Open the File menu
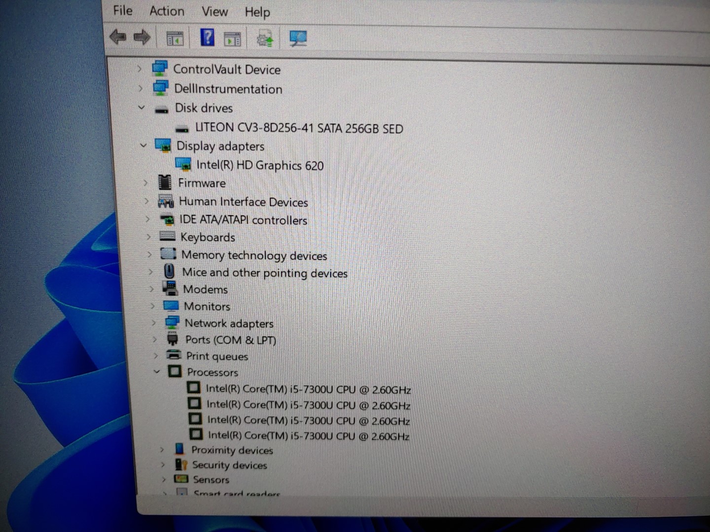Viewport: 710px width, 532px height. (122, 10)
